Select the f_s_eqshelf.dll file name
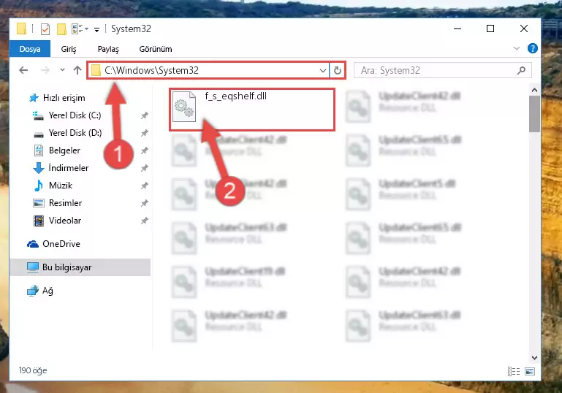562x393 pixels. pos(236,96)
